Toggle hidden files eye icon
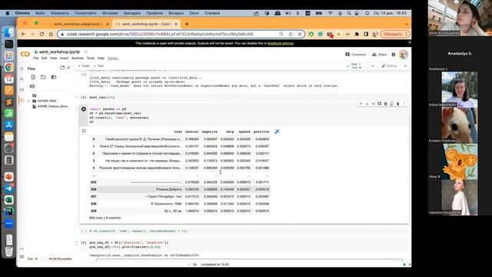The width and height of the screenshot is (492, 277). 32,86
